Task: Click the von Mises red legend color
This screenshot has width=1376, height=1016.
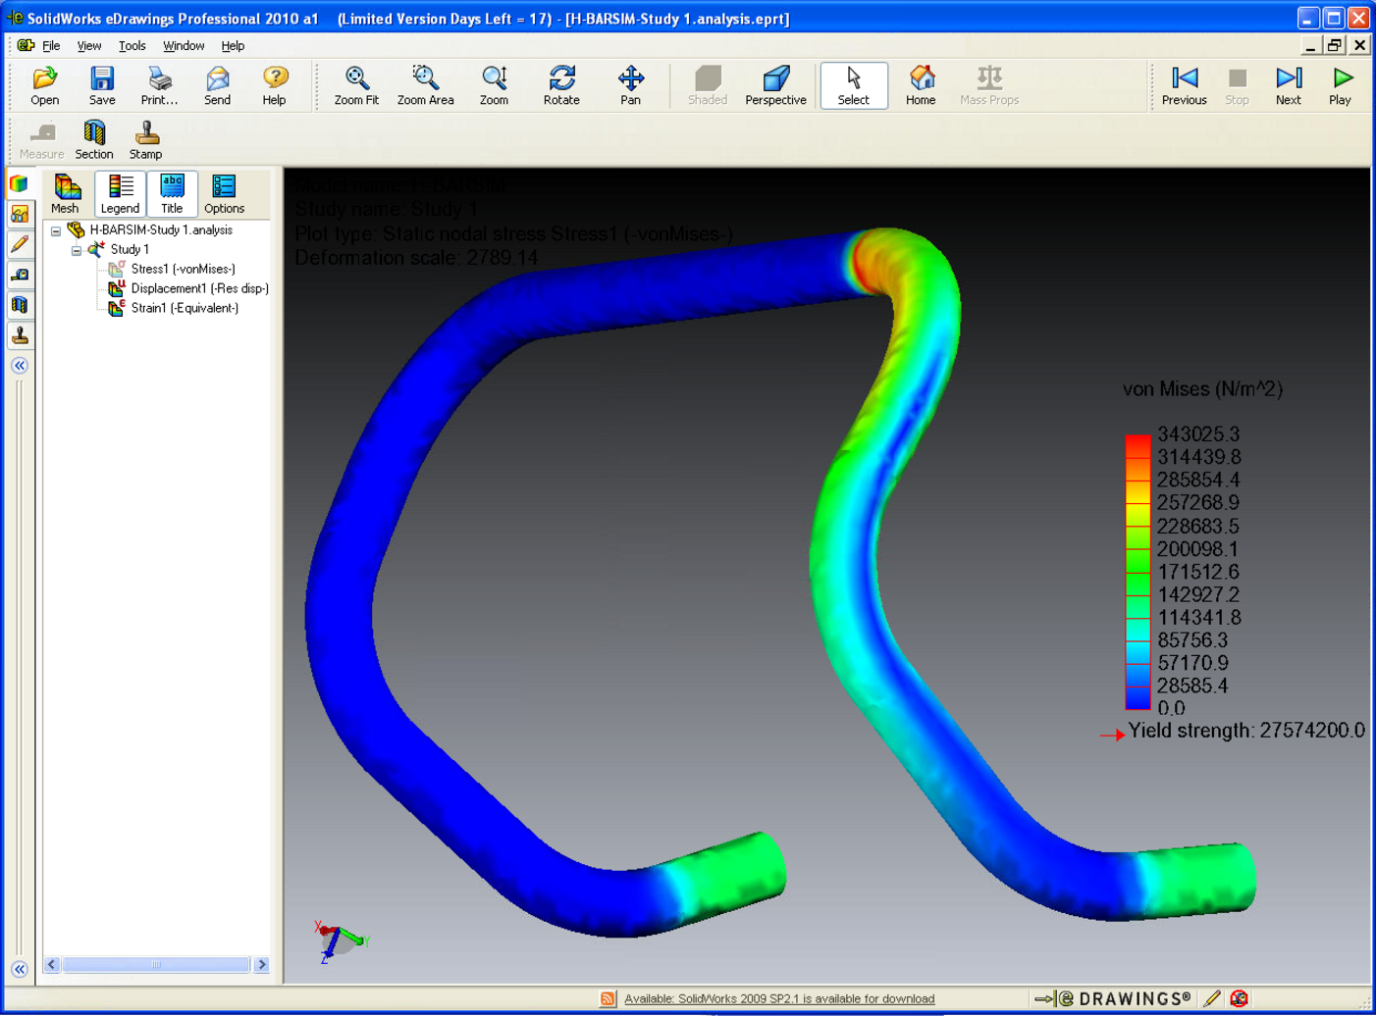Action: [1137, 445]
